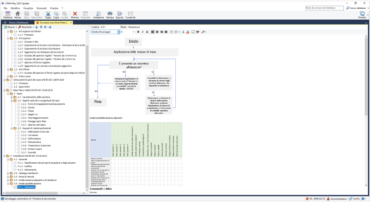This screenshot has width=370, height=202.
Task: Click the Gestione toolbar icon
Action: (x=7, y=15)
